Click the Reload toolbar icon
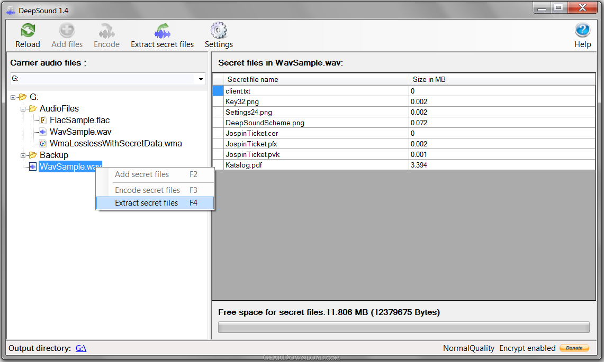The height and width of the screenshot is (362, 604). coord(28,31)
